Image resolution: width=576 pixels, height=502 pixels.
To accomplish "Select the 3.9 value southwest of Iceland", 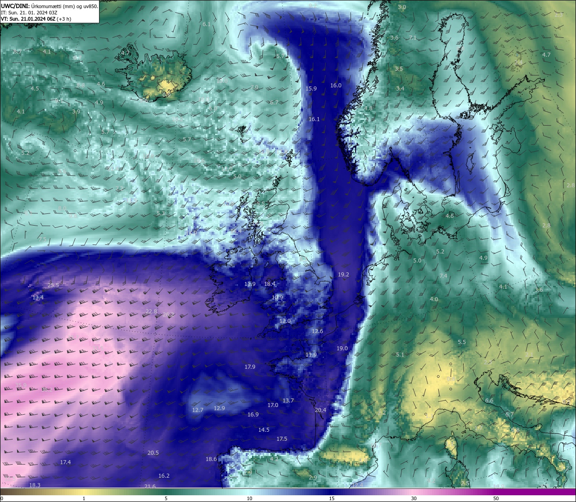I will click(76, 111).
